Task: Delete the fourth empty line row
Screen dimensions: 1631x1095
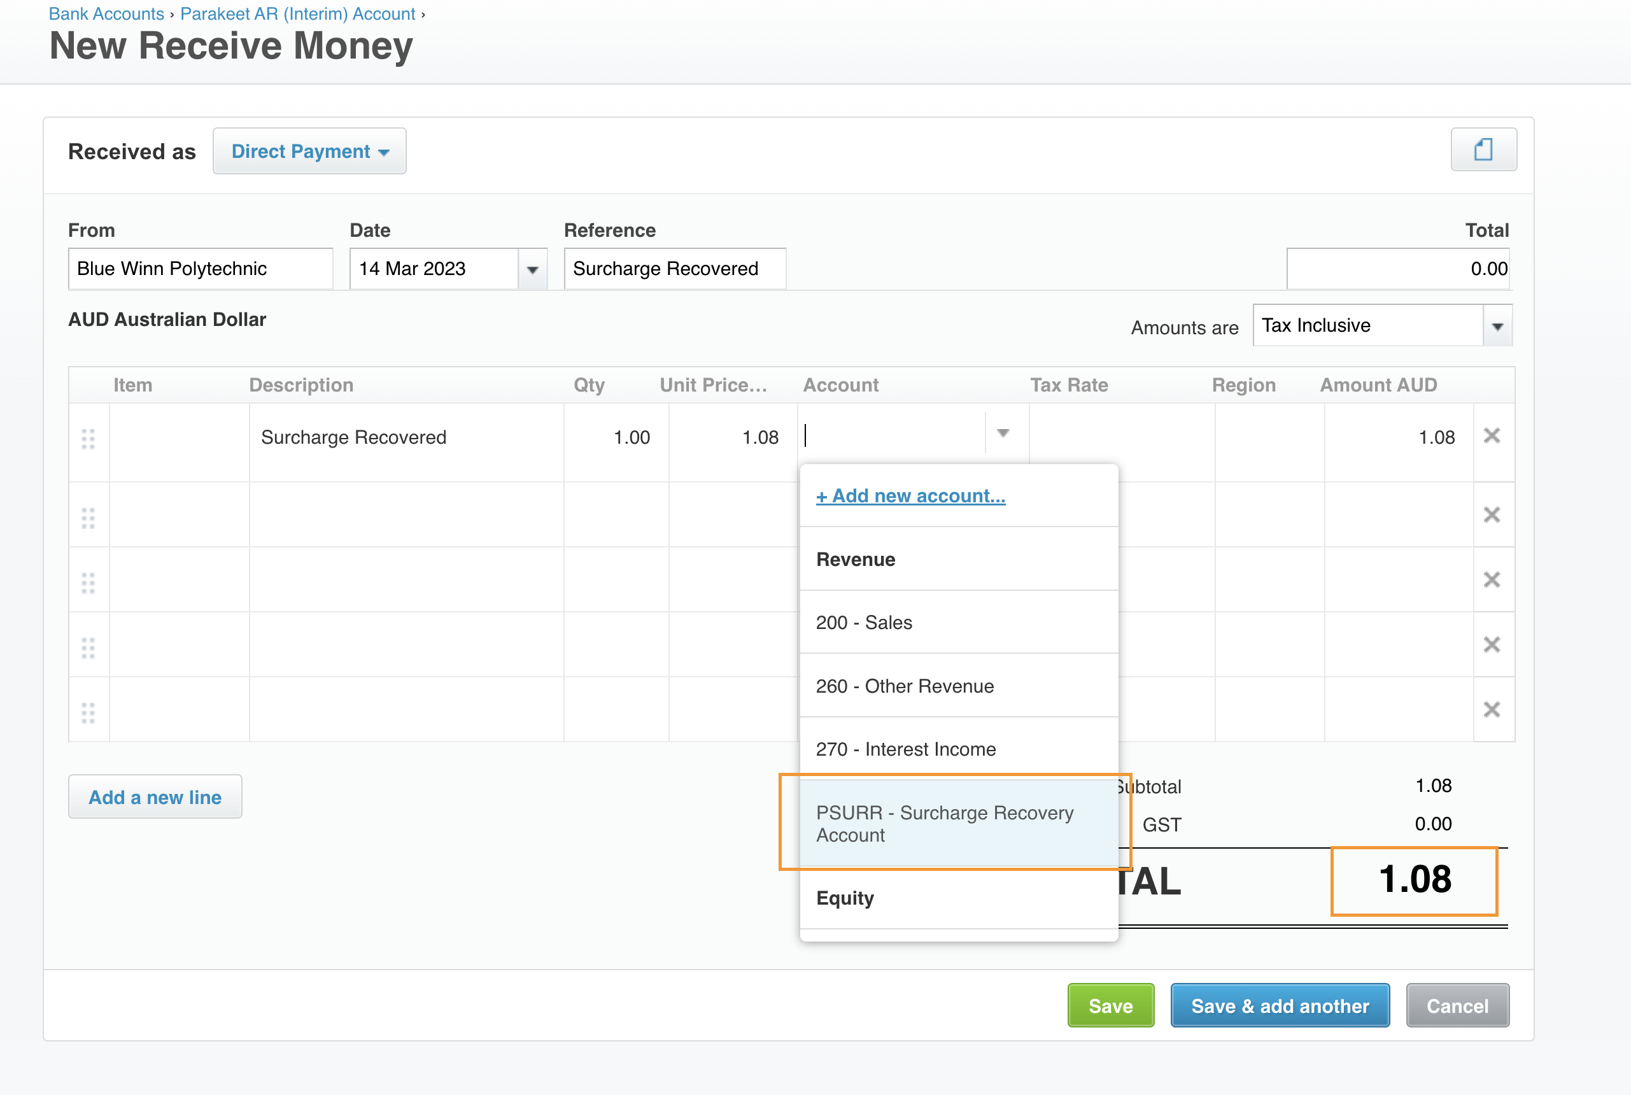Action: coord(1492,644)
